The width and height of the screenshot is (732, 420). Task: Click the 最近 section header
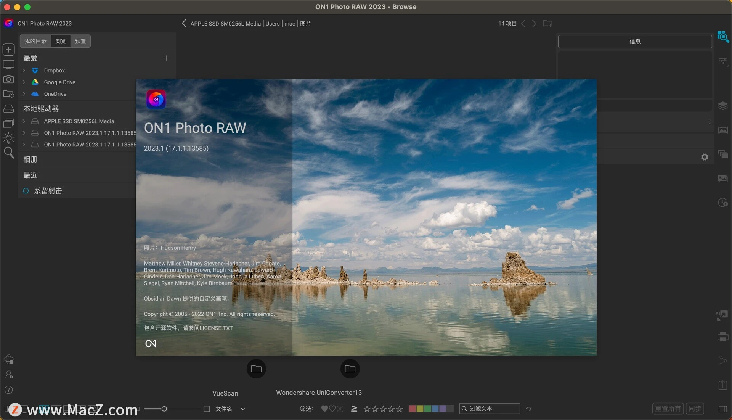30,175
